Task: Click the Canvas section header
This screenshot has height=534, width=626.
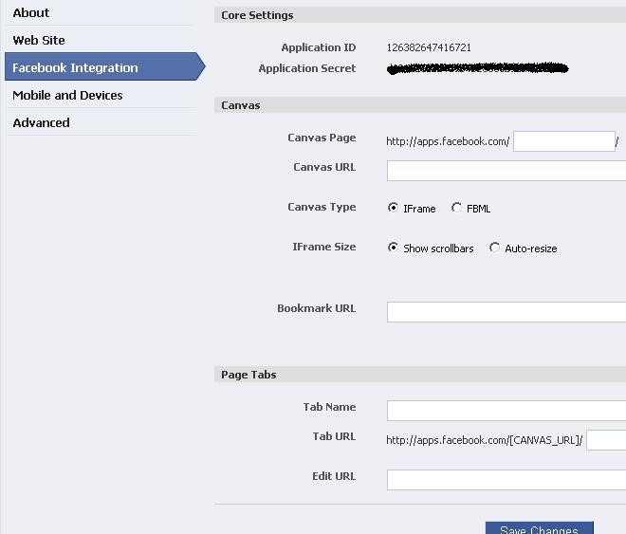Action: point(241,105)
